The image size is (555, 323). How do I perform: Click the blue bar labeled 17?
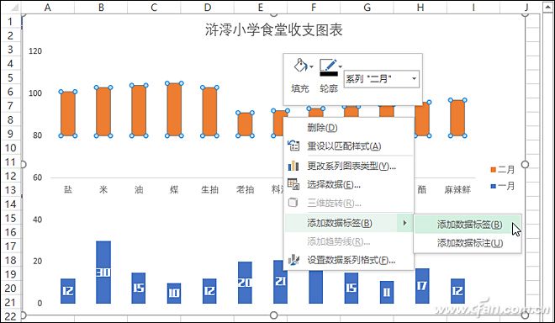(x=422, y=286)
